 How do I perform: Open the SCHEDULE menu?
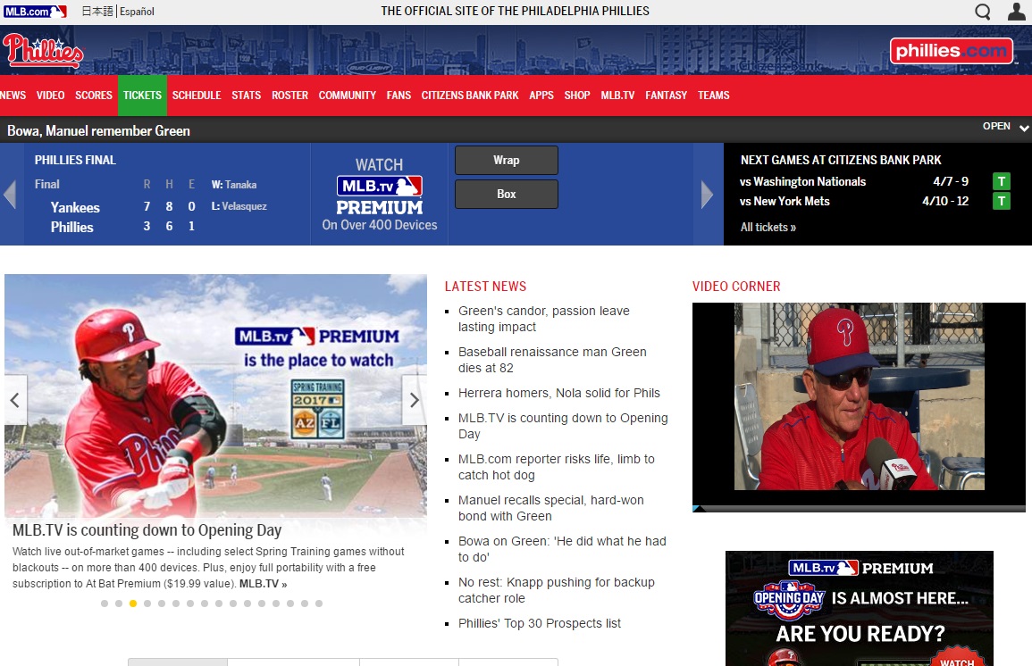tap(197, 96)
